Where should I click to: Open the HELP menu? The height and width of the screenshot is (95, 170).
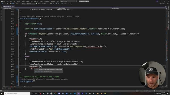click(x=58, y=1)
